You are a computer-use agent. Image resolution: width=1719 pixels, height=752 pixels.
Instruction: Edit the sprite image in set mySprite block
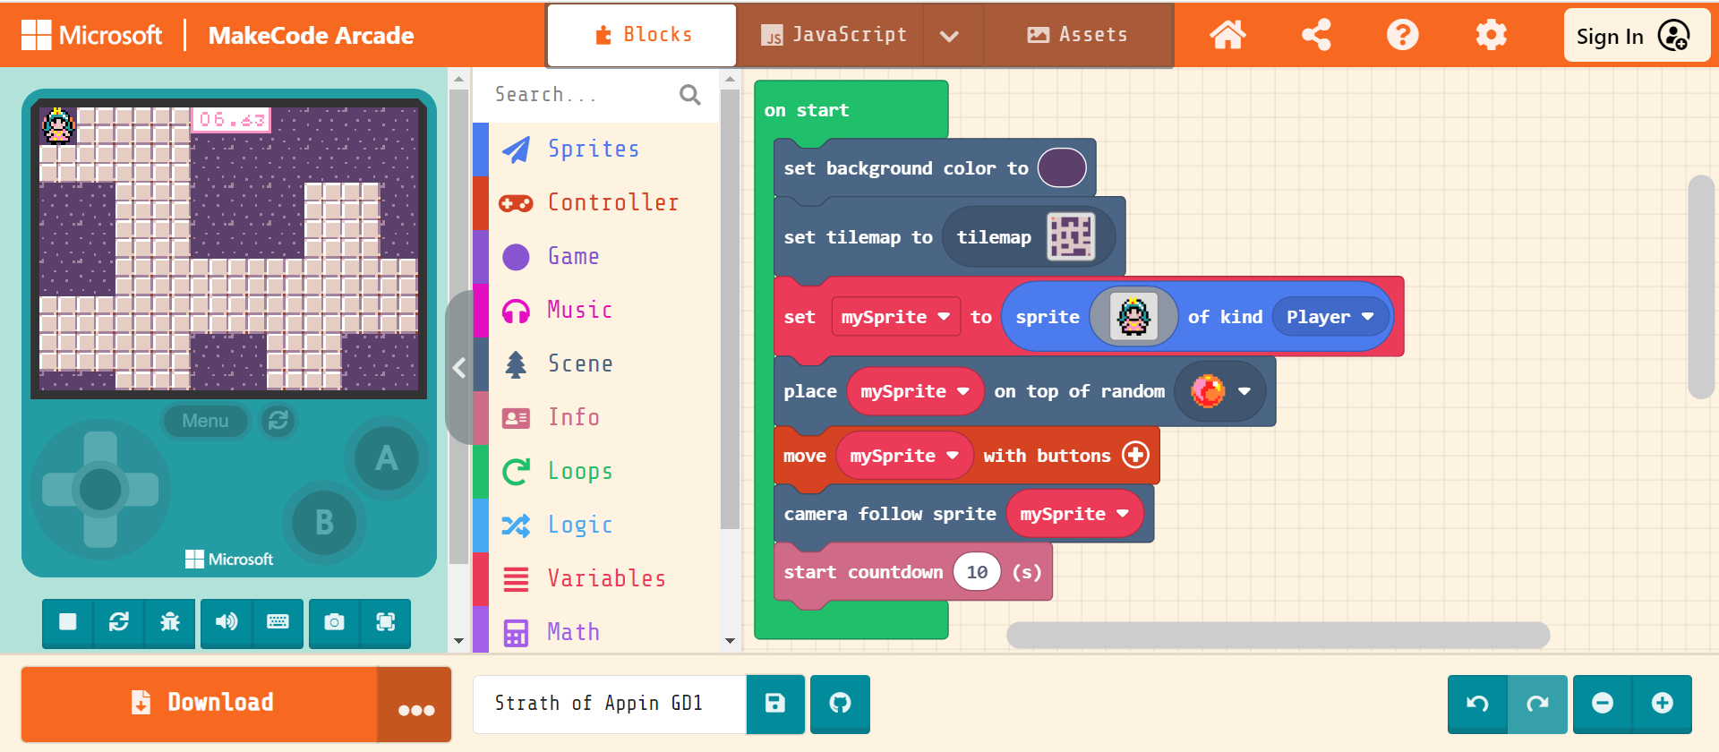1133,316
